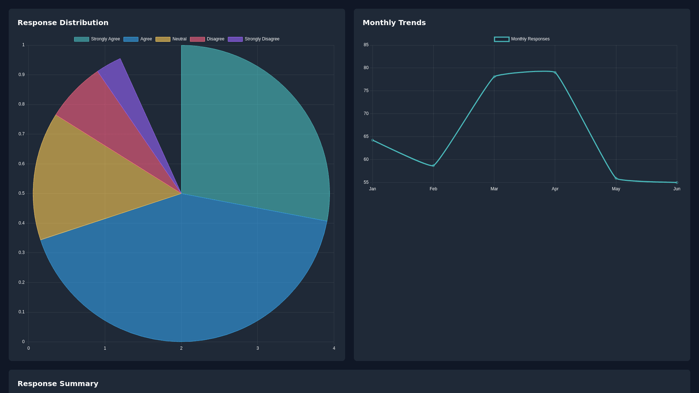Click the Response Distribution heading
The width and height of the screenshot is (699, 393).
point(63,23)
